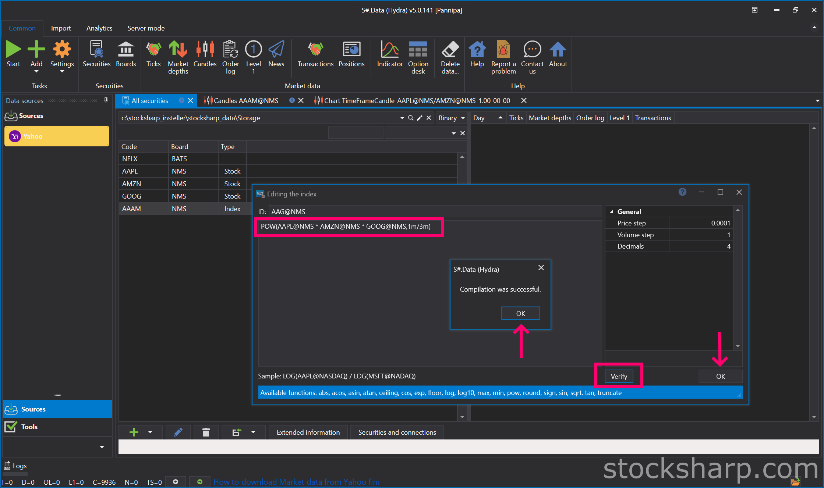This screenshot has width=824, height=488.
Task: Switch to the Analytics ribbon tab
Action: click(99, 28)
